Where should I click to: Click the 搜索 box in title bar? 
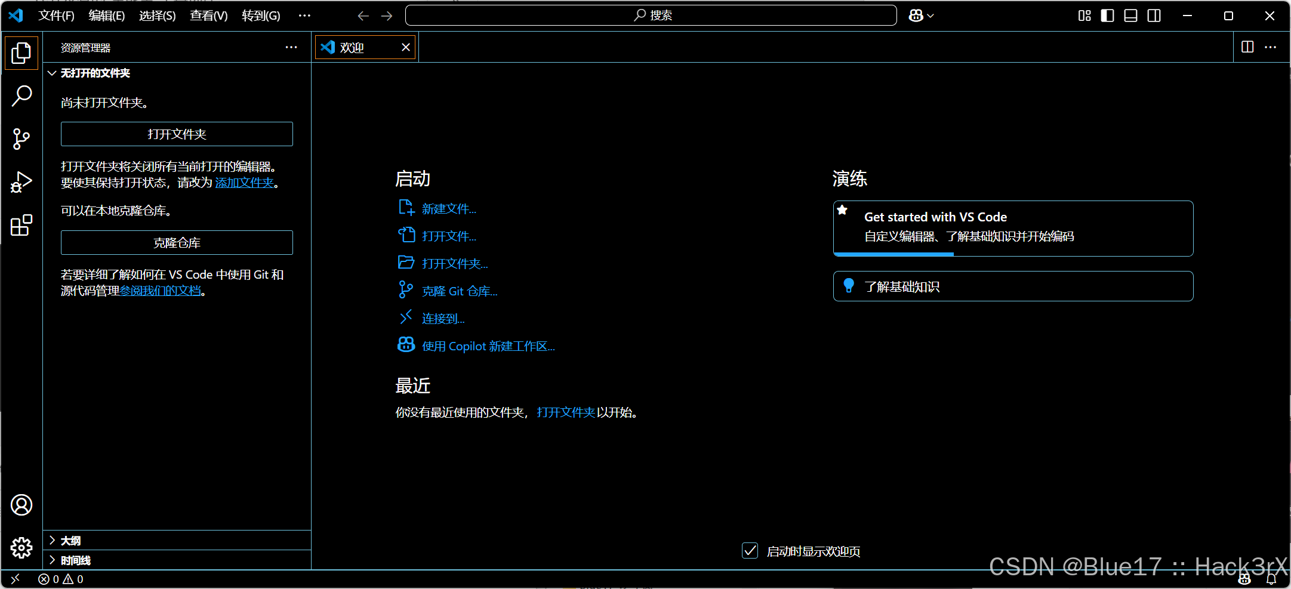click(650, 16)
